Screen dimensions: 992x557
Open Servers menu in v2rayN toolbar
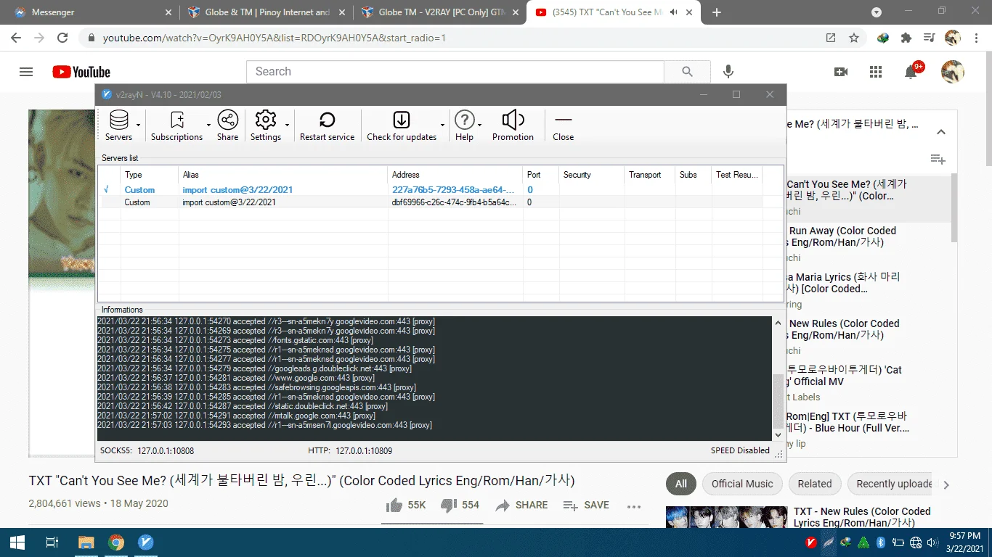118,126
